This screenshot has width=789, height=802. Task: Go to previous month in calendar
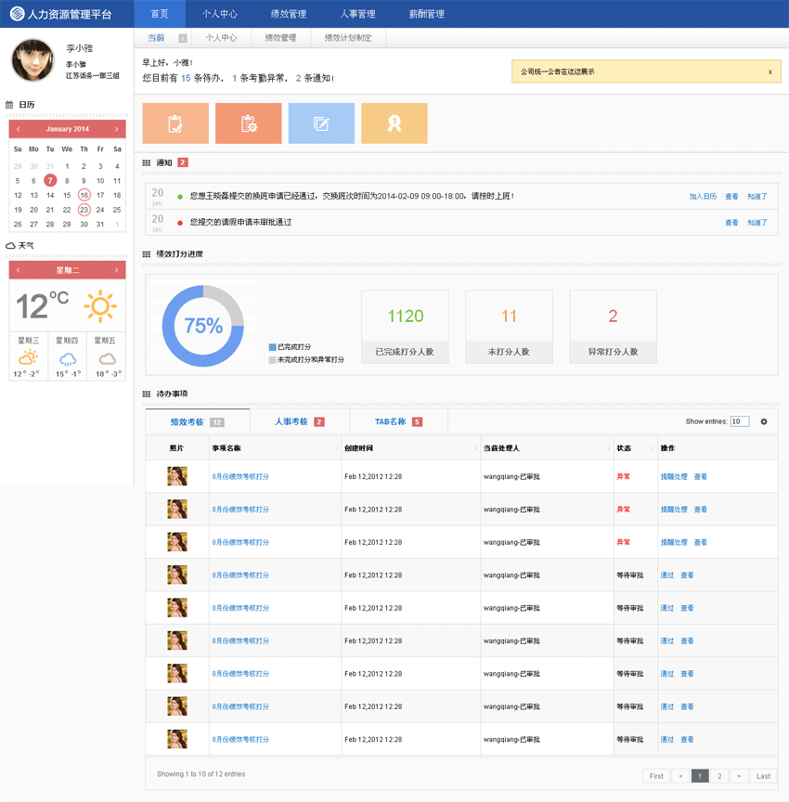pyautogui.click(x=19, y=129)
